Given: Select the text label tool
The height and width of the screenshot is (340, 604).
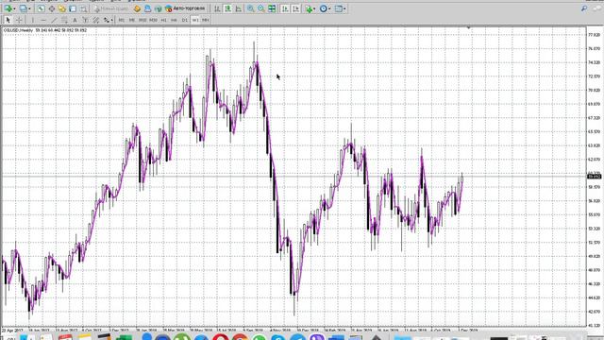Looking at the screenshot, I should 85,20.
